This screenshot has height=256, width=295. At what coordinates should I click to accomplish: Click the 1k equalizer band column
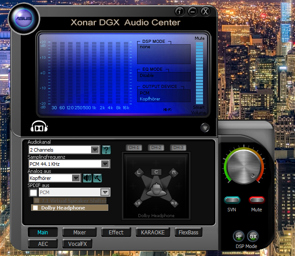tap(94, 73)
